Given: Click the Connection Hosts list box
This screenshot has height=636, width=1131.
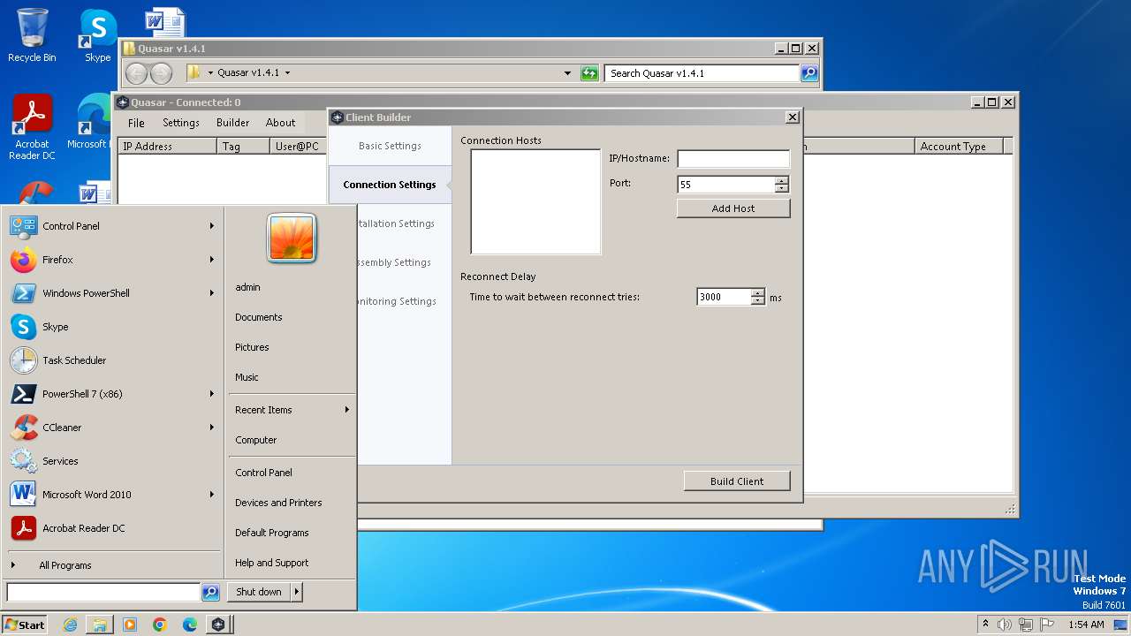Looking at the screenshot, I should click(535, 202).
